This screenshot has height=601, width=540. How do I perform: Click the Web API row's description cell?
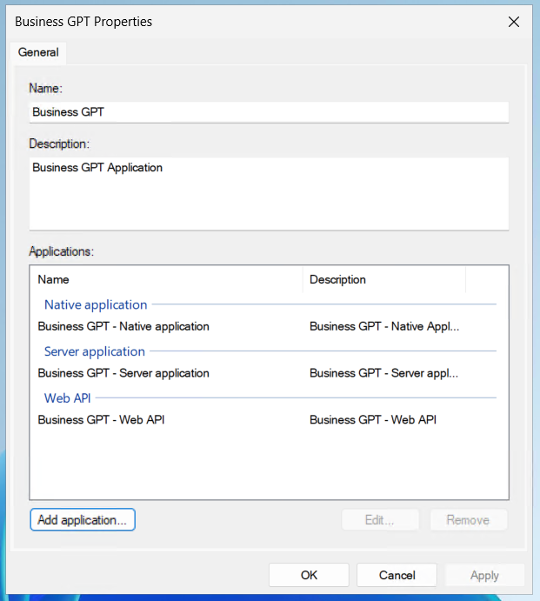tap(373, 420)
